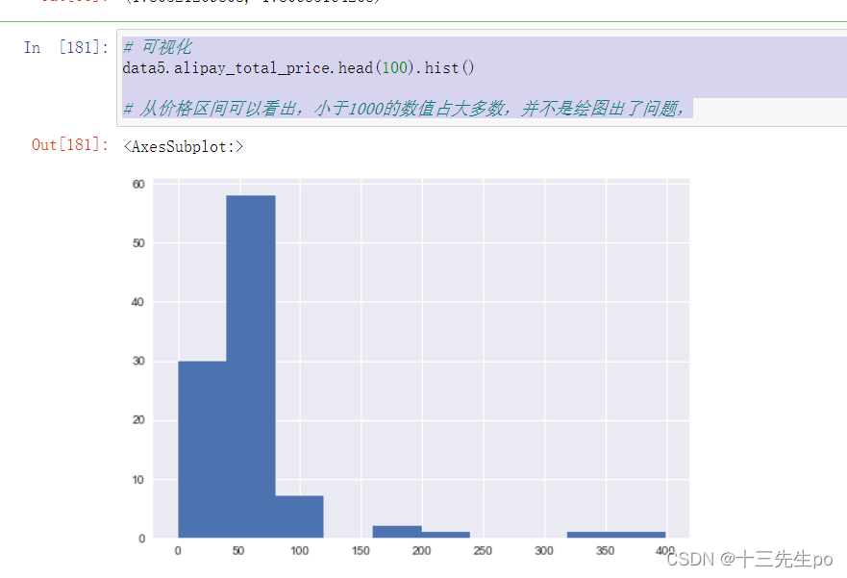Click the data5.alipay_total_price.head(100).hist() code line

click(x=298, y=68)
